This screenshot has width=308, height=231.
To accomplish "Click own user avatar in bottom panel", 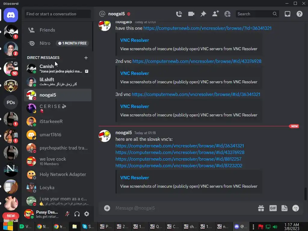I will click(x=29, y=214).
